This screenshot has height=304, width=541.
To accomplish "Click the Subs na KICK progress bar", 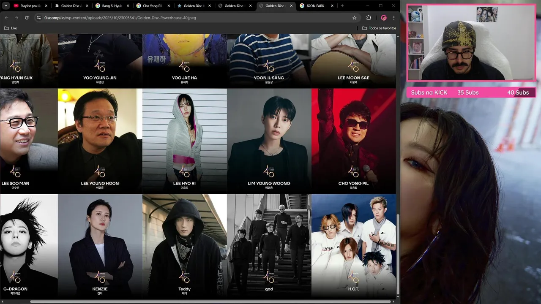I will click(471, 92).
